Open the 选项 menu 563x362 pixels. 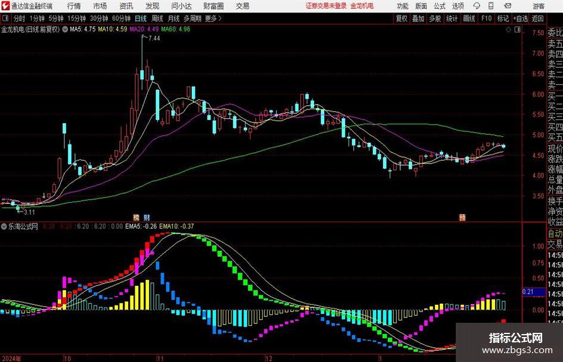[x=458, y=6]
